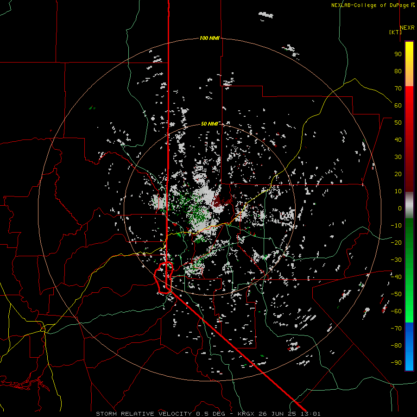The width and height of the screenshot is (417, 417).
Task: Click the -70 value on the velocity scale
Action: [x=396, y=329]
